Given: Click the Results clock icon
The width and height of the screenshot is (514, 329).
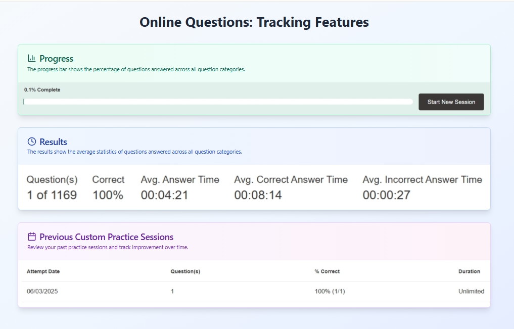Looking at the screenshot, I should pyautogui.click(x=32, y=142).
